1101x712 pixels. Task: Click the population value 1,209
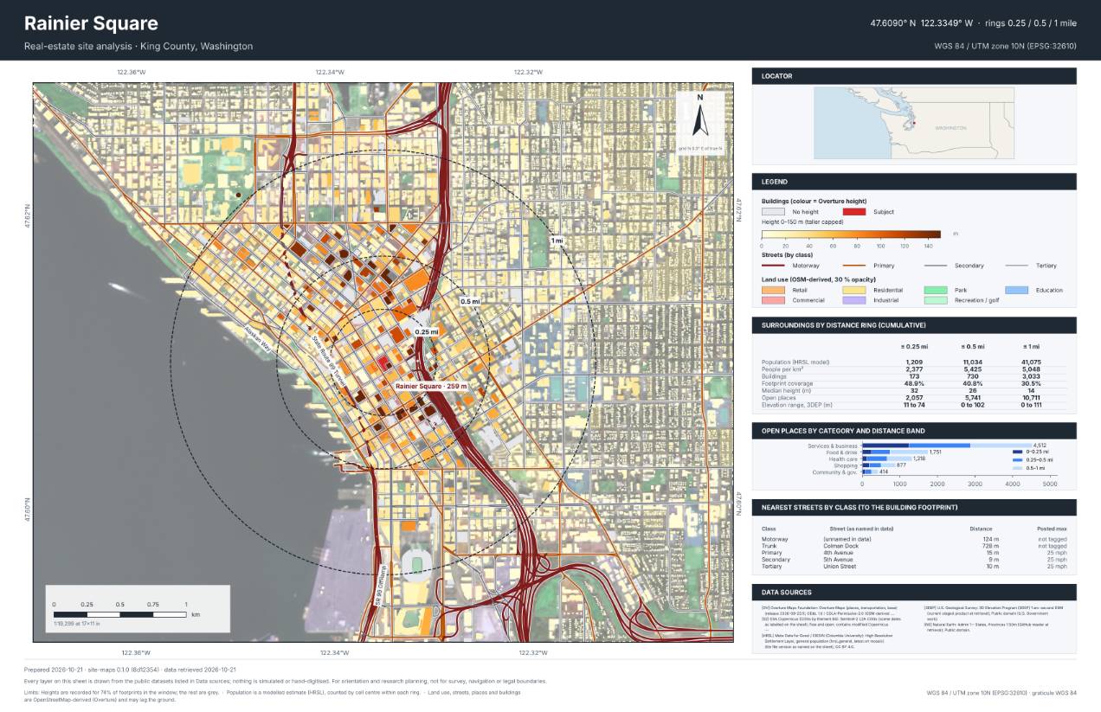click(913, 362)
